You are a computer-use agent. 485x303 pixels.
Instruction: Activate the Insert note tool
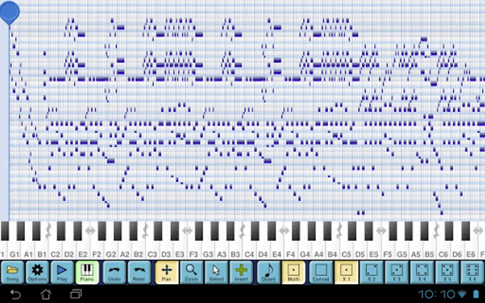241,272
